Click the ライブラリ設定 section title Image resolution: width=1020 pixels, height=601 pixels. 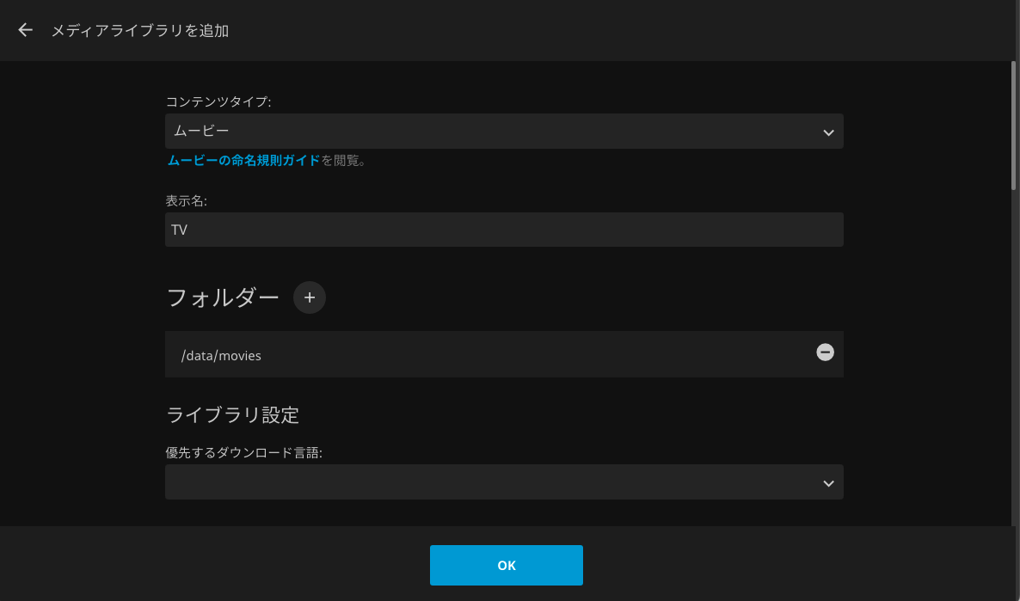pyautogui.click(x=232, y=415)
